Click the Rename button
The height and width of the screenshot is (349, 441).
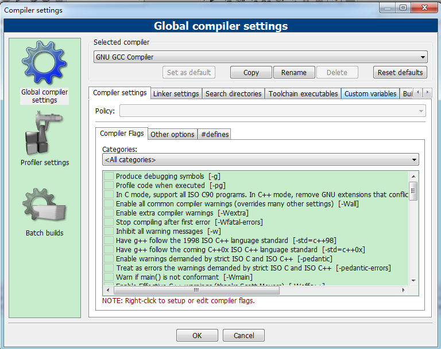point(294,72)
